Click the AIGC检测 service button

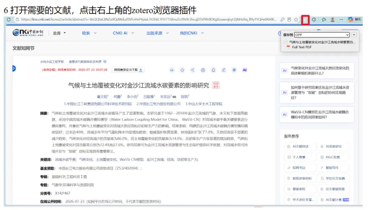(333, 157)
